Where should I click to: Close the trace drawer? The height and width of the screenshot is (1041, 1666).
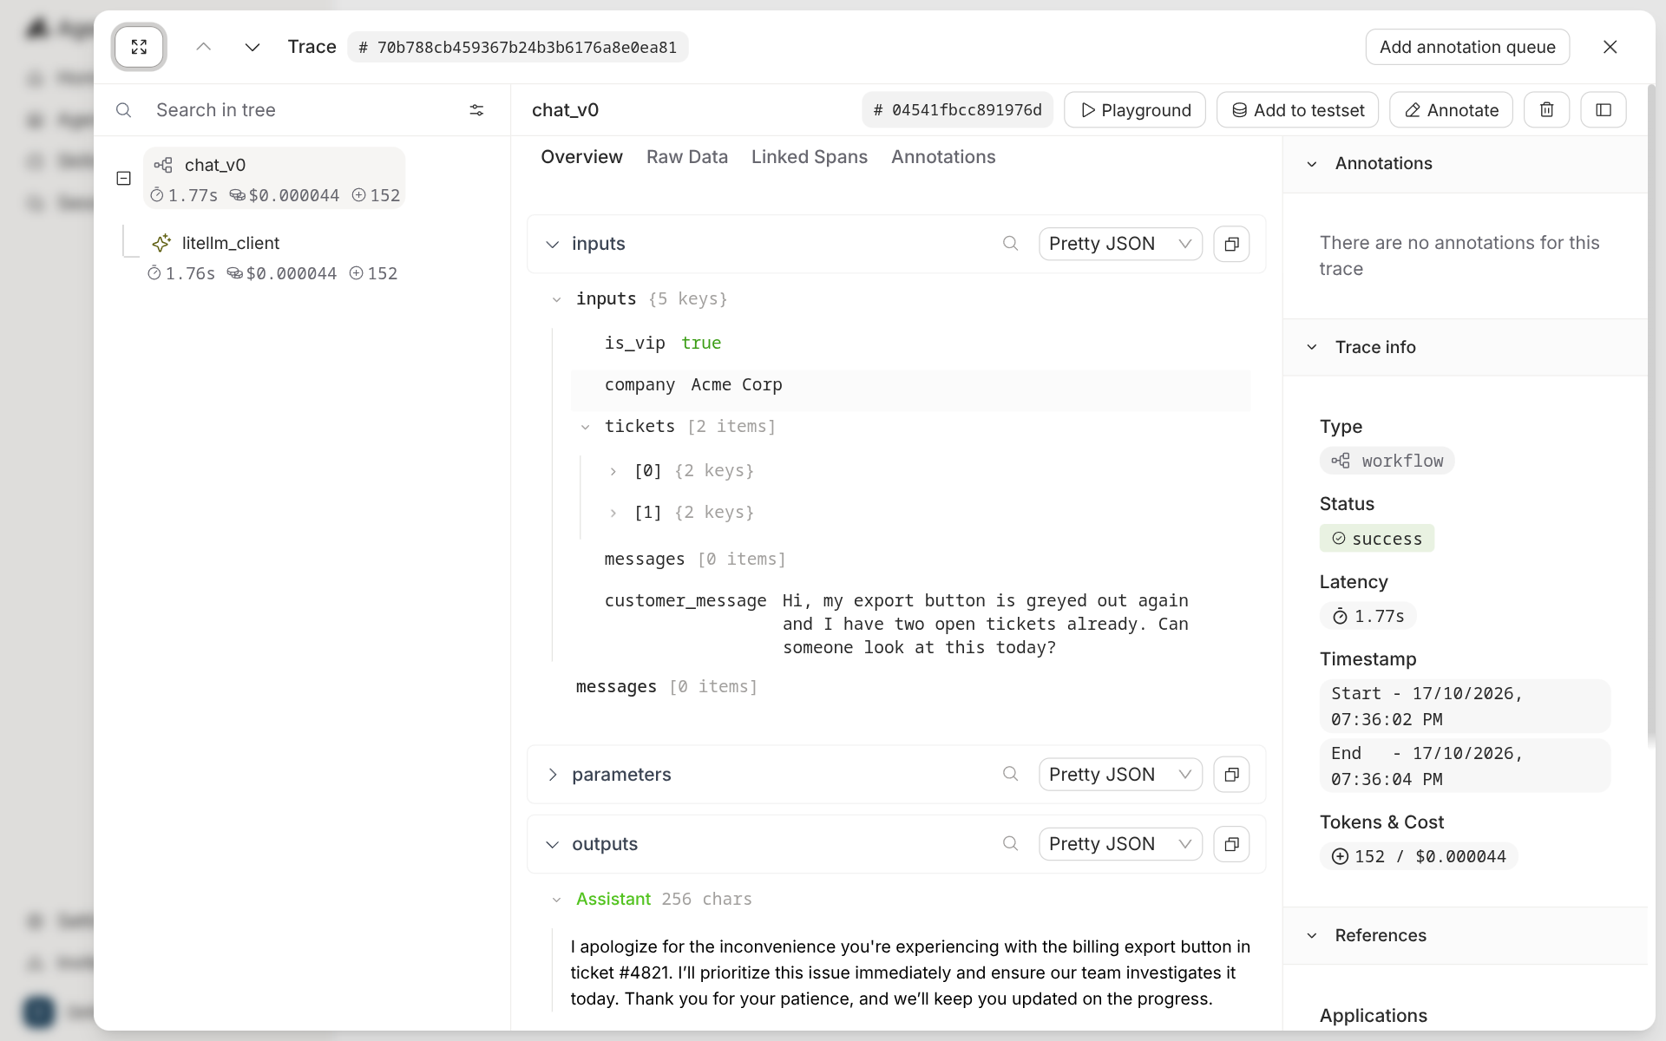(x=1610, y=47)
